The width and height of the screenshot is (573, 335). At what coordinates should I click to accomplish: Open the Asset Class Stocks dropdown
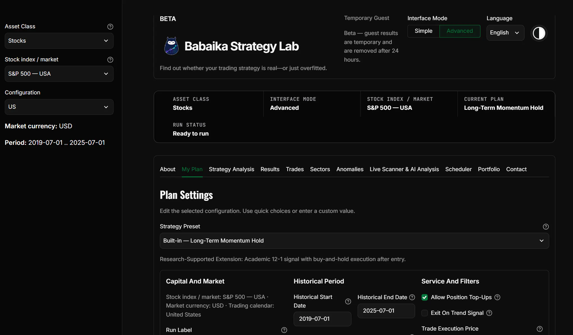coord(59,41)
